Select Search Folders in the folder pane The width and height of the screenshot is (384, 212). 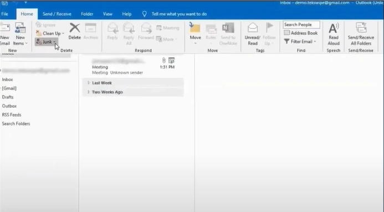(x=16, y=124)
